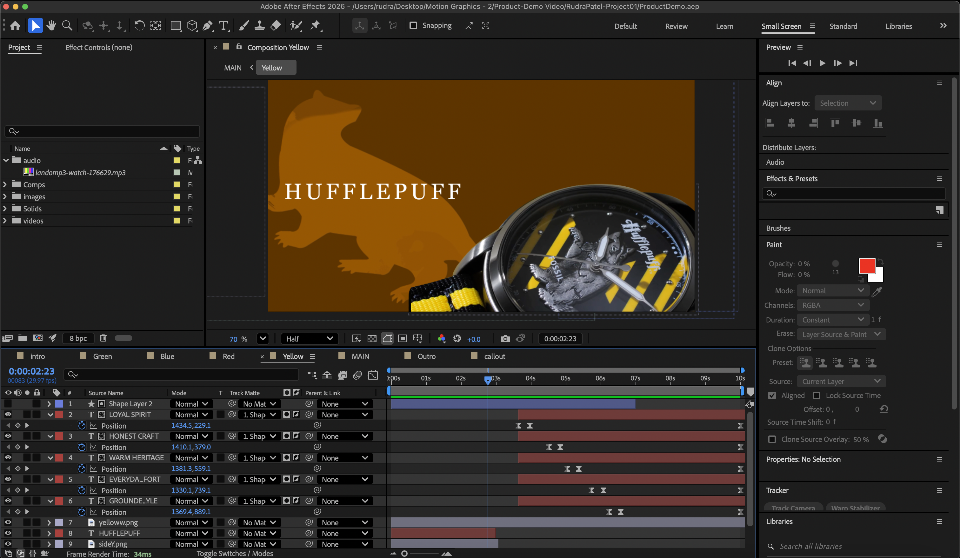Enable Clone Source Overlay checkbox

[772, 439]
